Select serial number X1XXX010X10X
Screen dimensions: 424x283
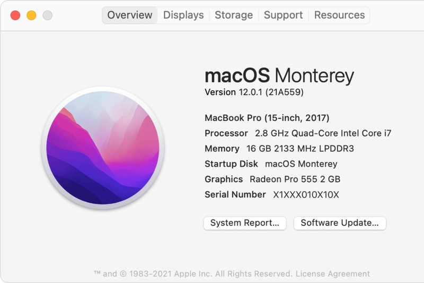pos(306,195)
